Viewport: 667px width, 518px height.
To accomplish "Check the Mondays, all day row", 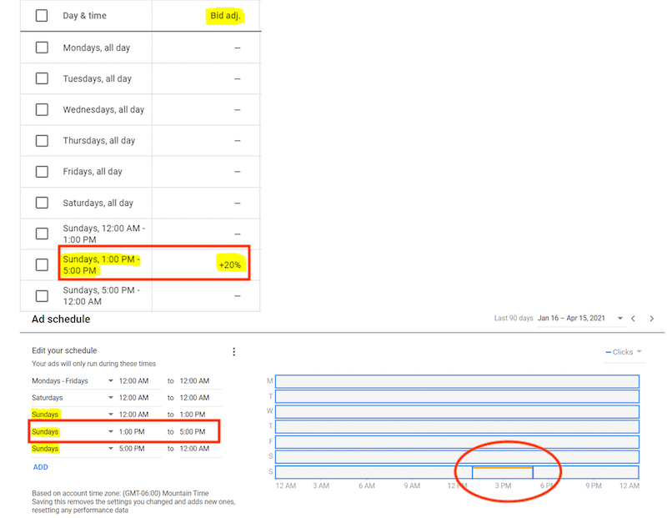I will (42, 48).
